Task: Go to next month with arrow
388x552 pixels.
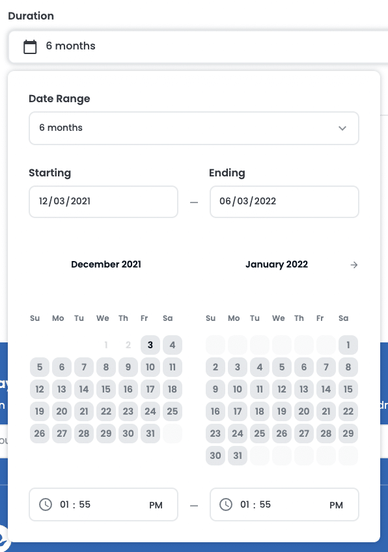Action: [x=354, y=265]
